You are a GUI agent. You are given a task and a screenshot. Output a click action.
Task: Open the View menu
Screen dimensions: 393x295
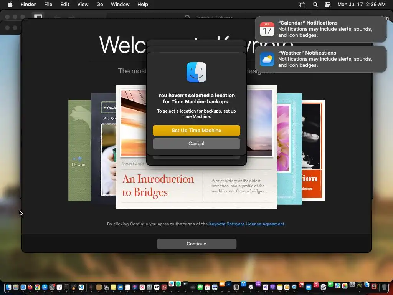(x=83, y=5)
